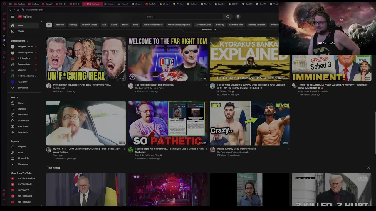
Task: Select the All filter chip
Action: click(49, 25)
